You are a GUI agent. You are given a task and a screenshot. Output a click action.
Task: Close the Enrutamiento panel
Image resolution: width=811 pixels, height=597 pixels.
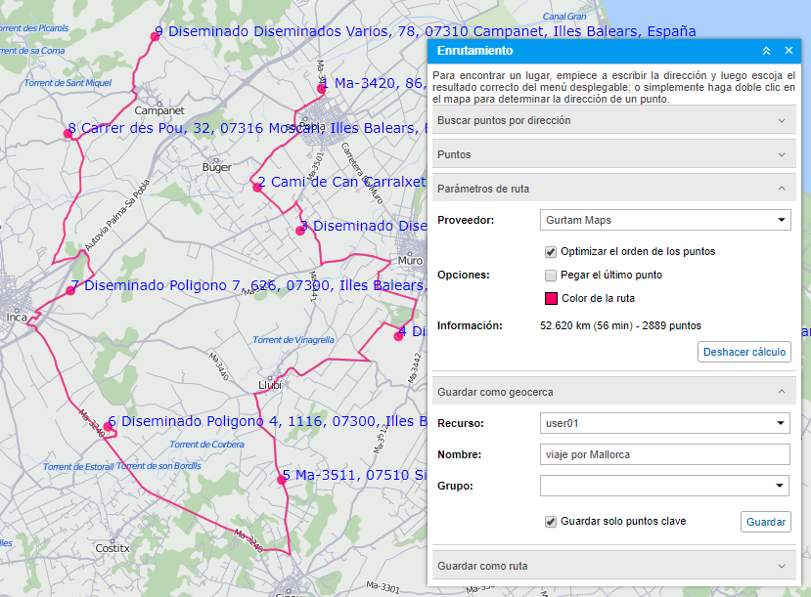[x=788, y=50]
